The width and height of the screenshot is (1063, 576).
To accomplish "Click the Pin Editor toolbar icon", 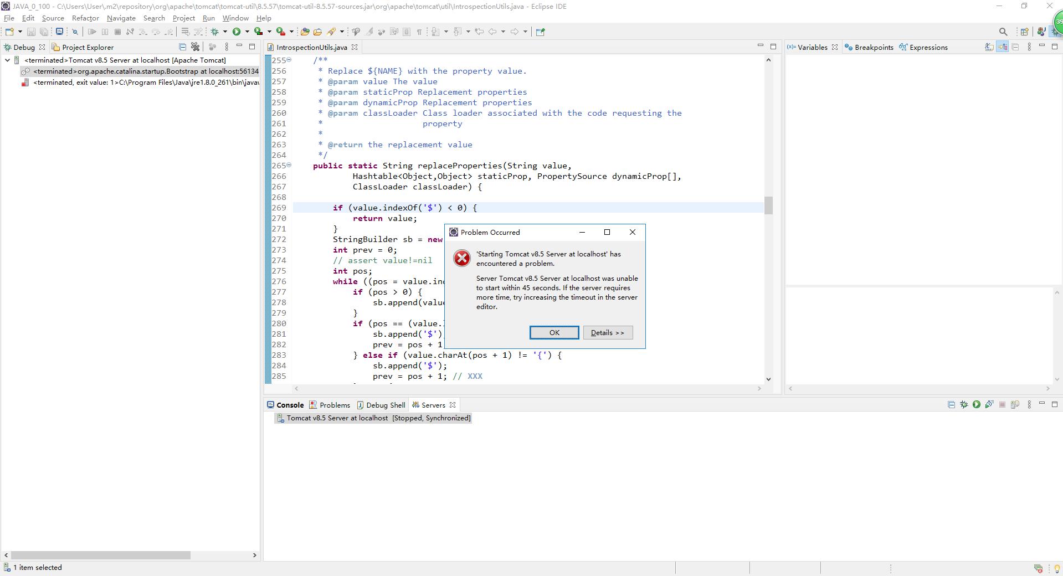I will tap(540, 32).
